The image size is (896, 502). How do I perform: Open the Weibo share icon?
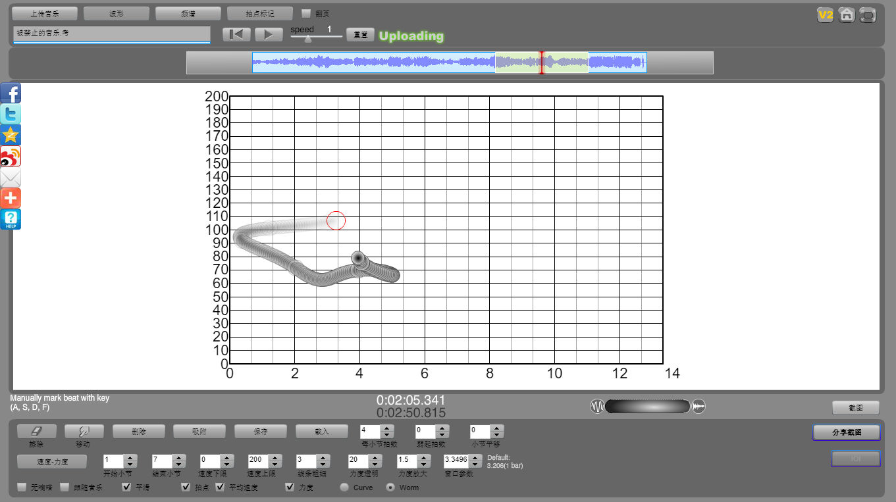(x=11, y=157)
